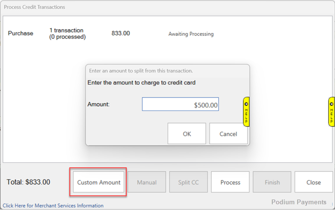Screen dimensions: 335x210
Task: Choose the Split CC button
Action: point(189,182)
